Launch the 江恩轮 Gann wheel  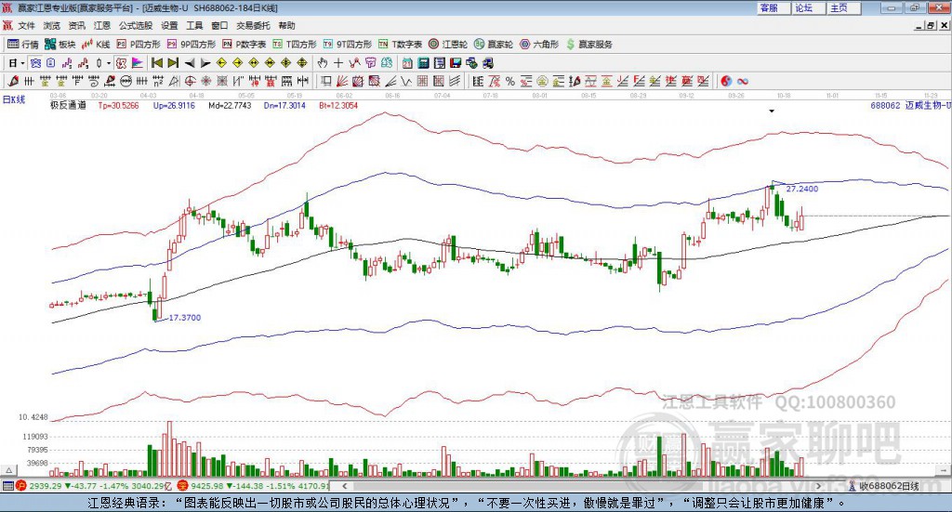coord(448,45)
